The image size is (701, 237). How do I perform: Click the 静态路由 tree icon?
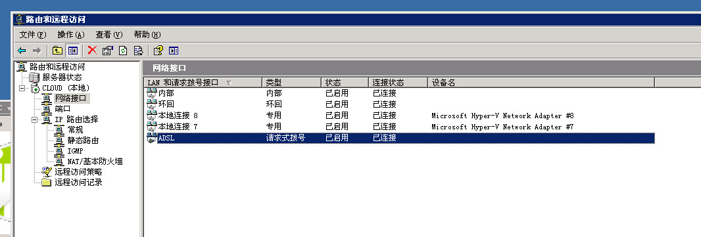59,140
